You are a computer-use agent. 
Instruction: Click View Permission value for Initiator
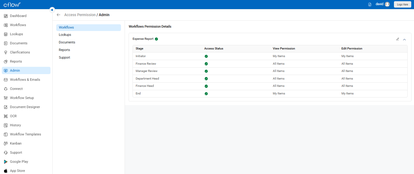tap(279, 56)
